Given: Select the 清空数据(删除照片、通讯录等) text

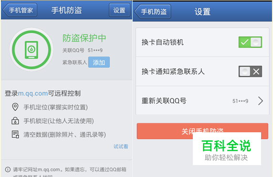Looking at the screenshot, I should 64,135.
